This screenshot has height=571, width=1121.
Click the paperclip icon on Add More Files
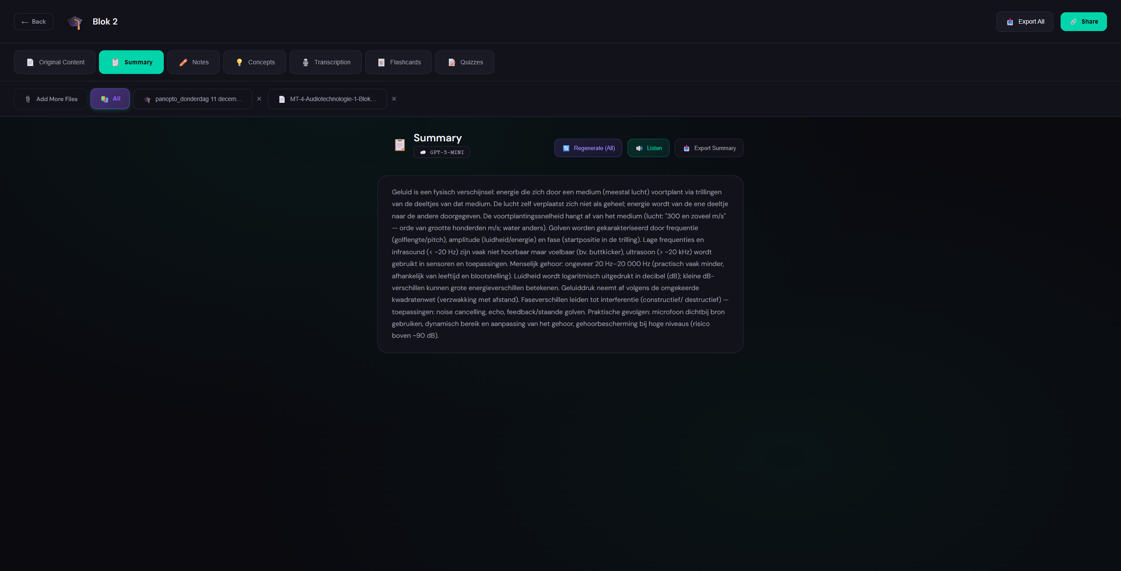pos(28,99)
